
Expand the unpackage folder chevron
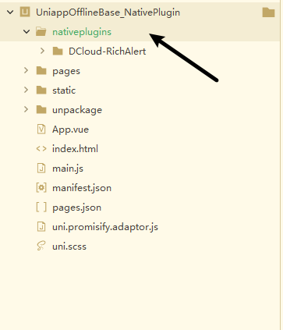pyautogui.click(x=26, y=109)
